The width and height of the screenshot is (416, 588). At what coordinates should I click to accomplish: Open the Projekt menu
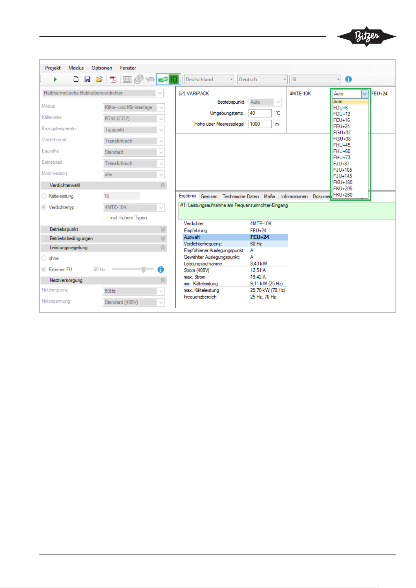[53, 68]
